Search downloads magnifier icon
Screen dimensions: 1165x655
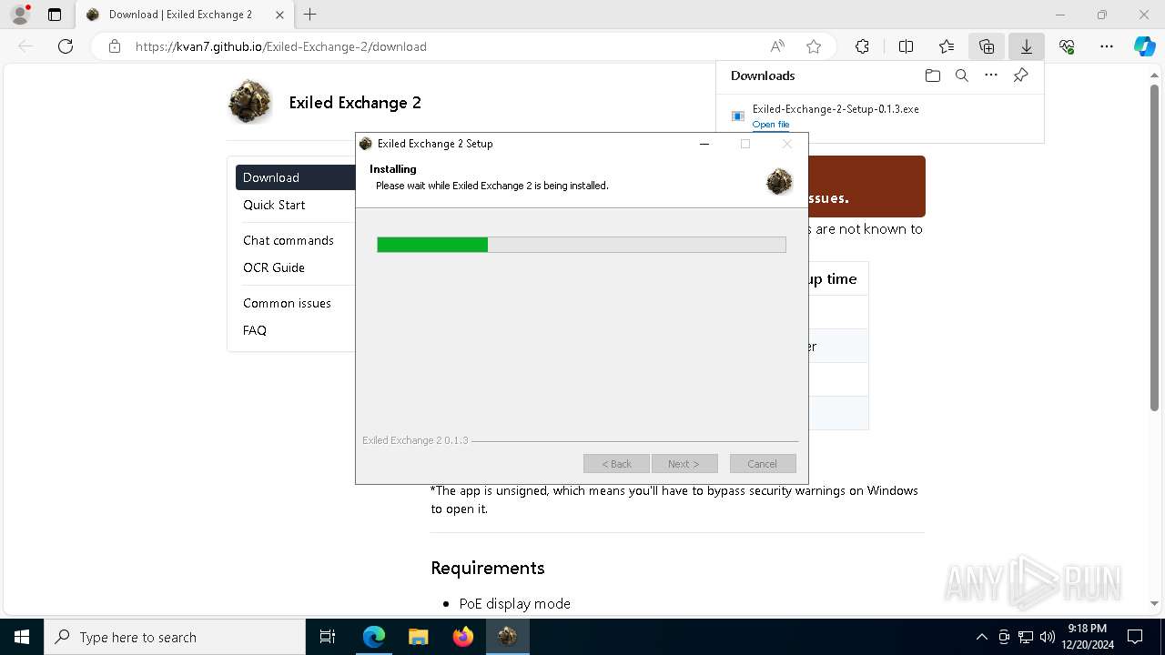point(962,76)
